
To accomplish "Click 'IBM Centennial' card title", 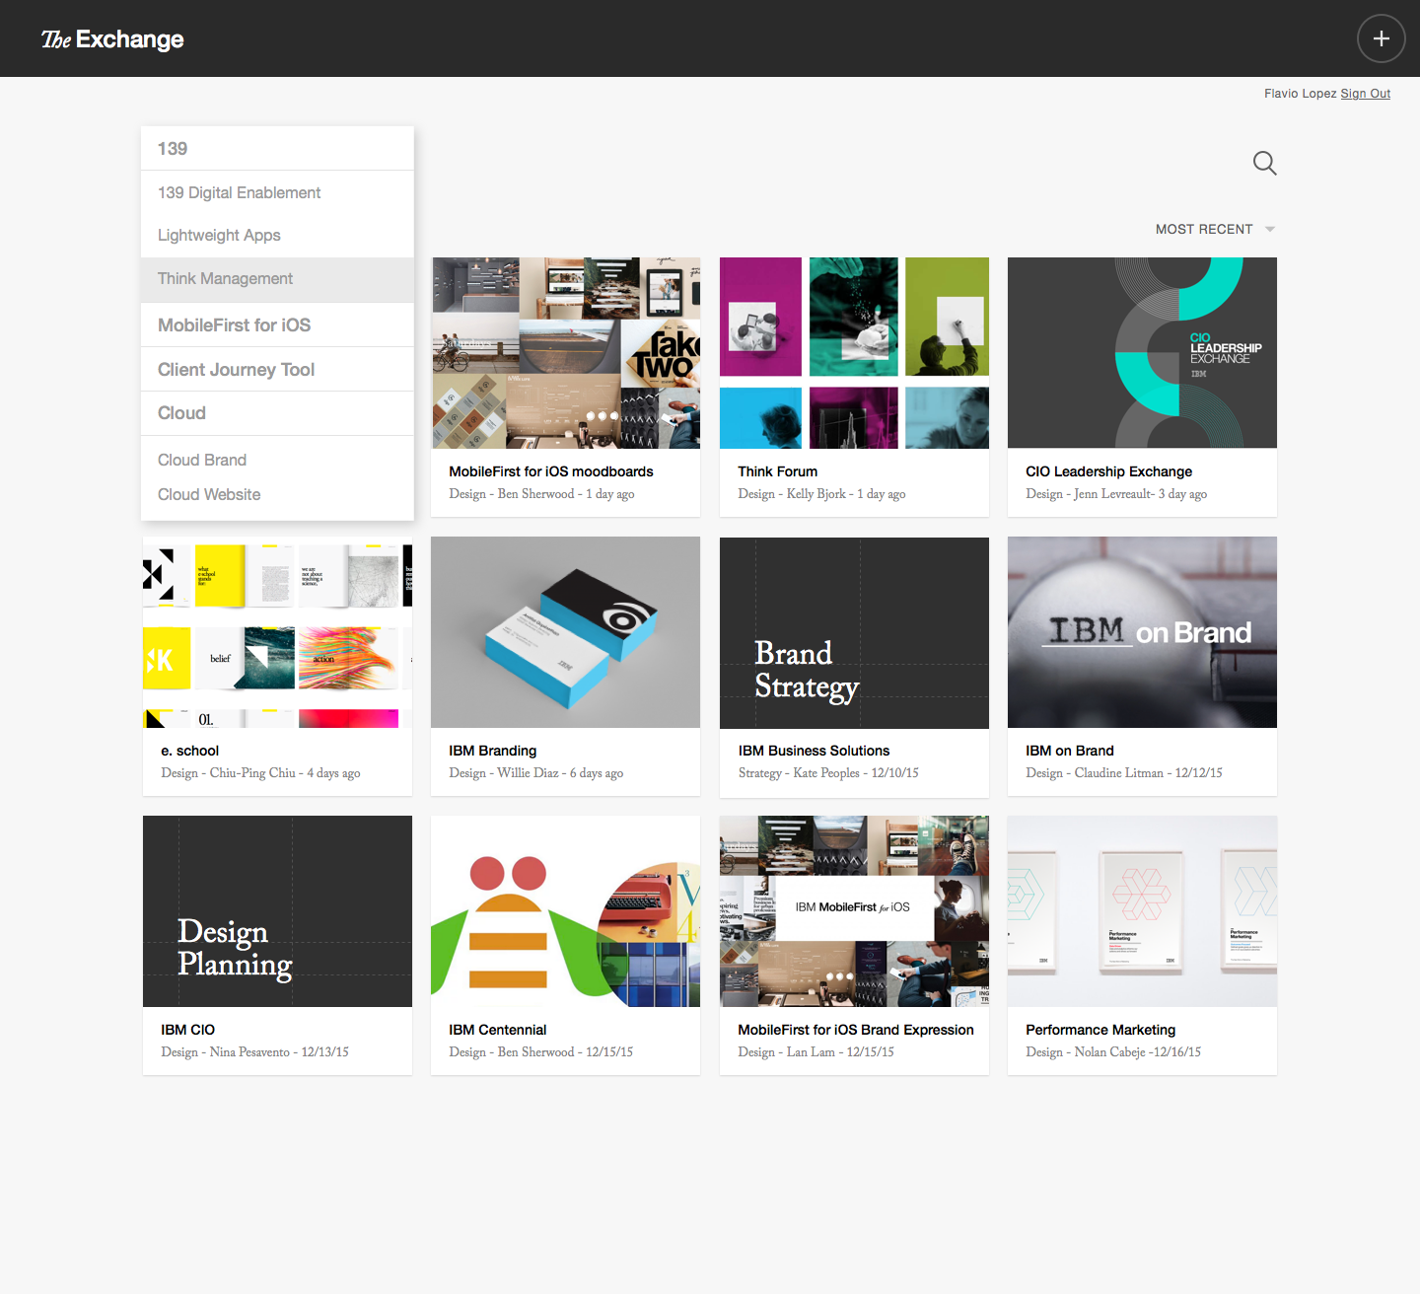I will pos(498,1030).
